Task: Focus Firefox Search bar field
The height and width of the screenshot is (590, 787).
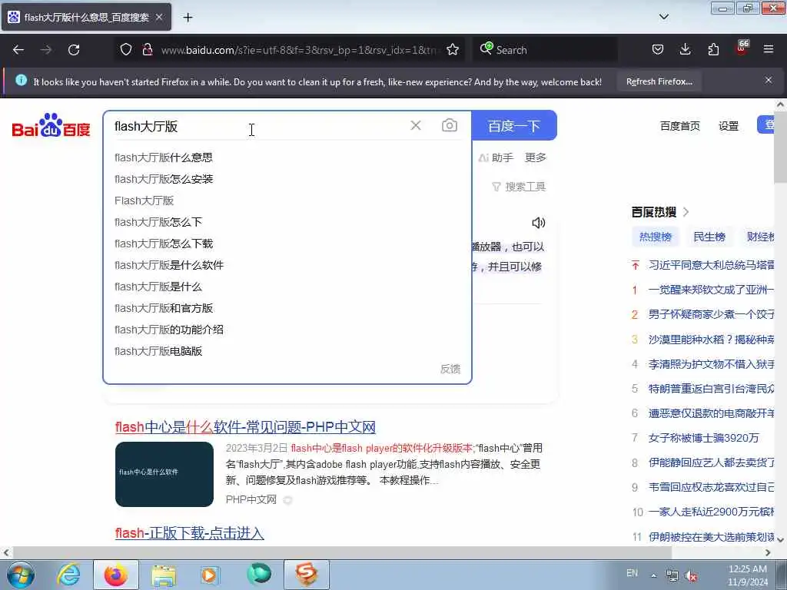Action: 545,50
